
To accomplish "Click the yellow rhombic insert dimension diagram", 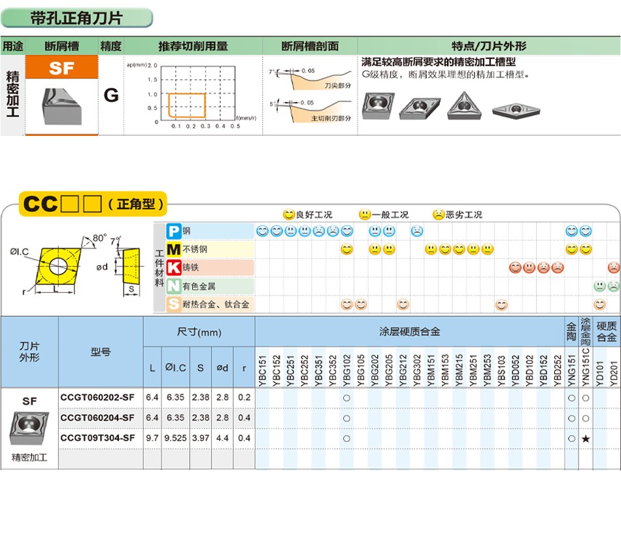I will point(59,265).
